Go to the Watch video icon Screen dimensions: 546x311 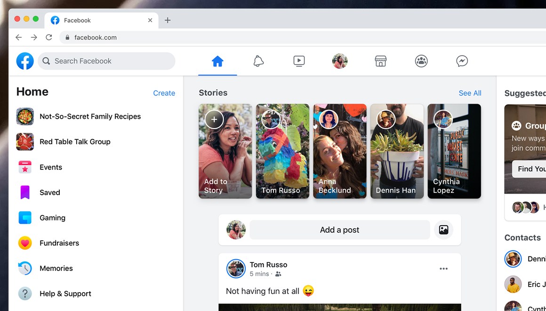[299, 61]
